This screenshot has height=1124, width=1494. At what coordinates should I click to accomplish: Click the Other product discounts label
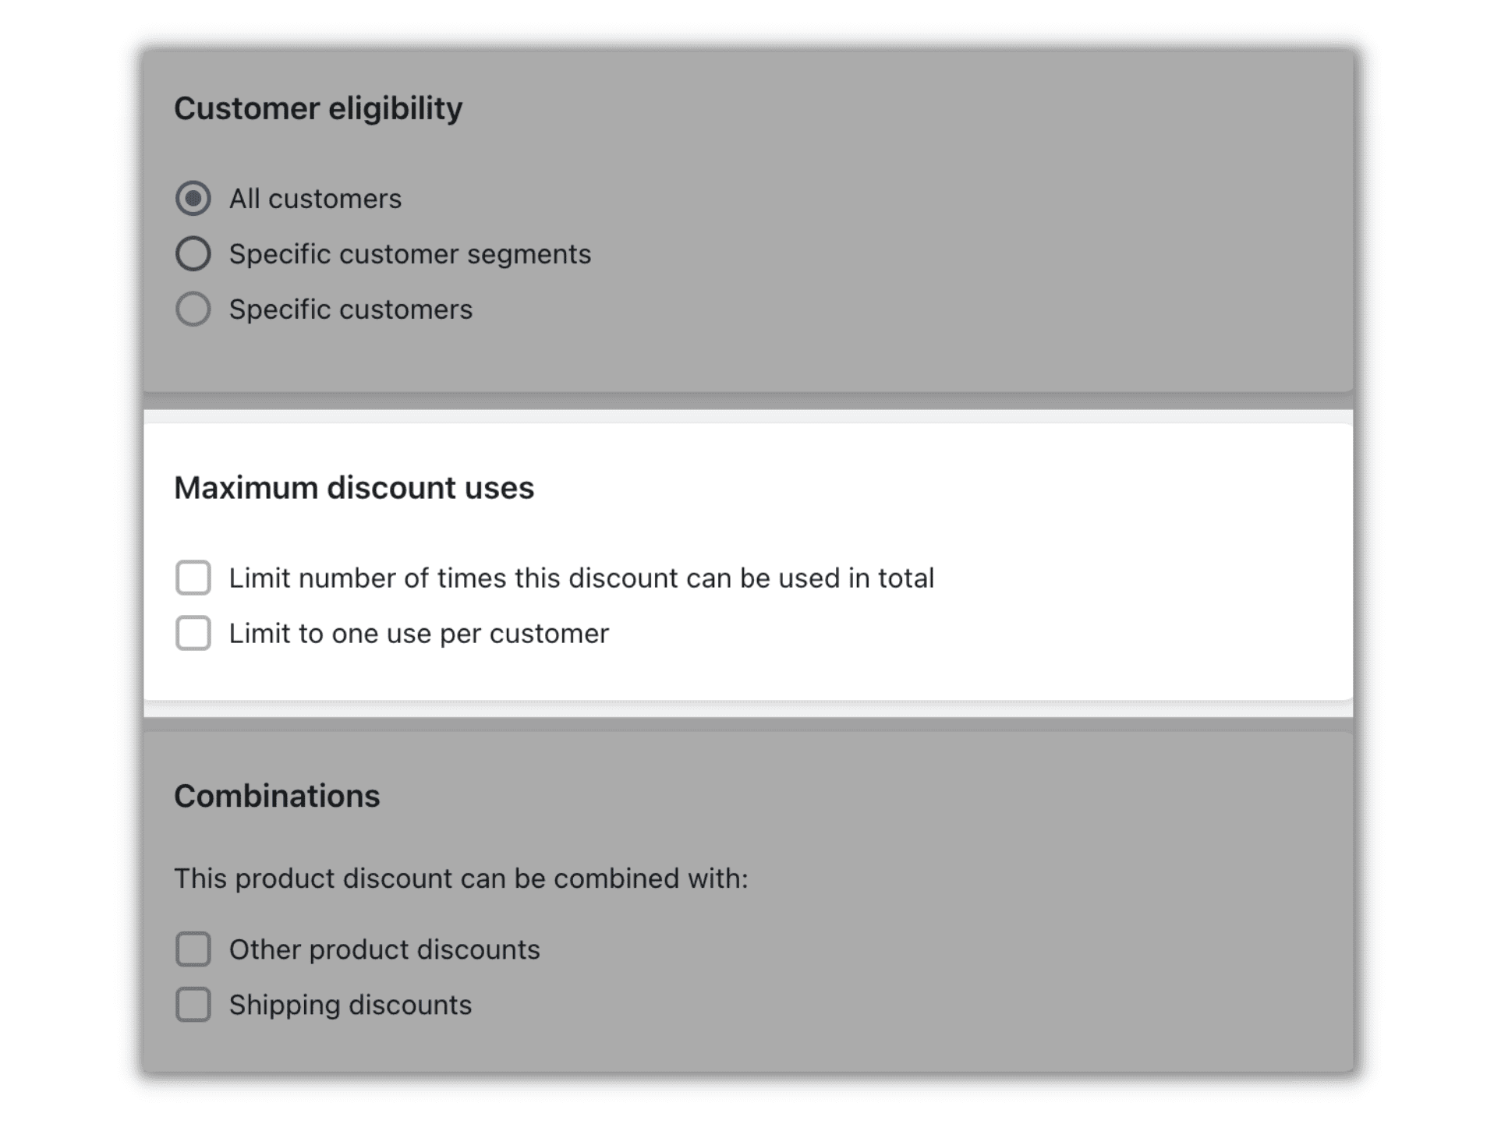(x=384, y=949)
